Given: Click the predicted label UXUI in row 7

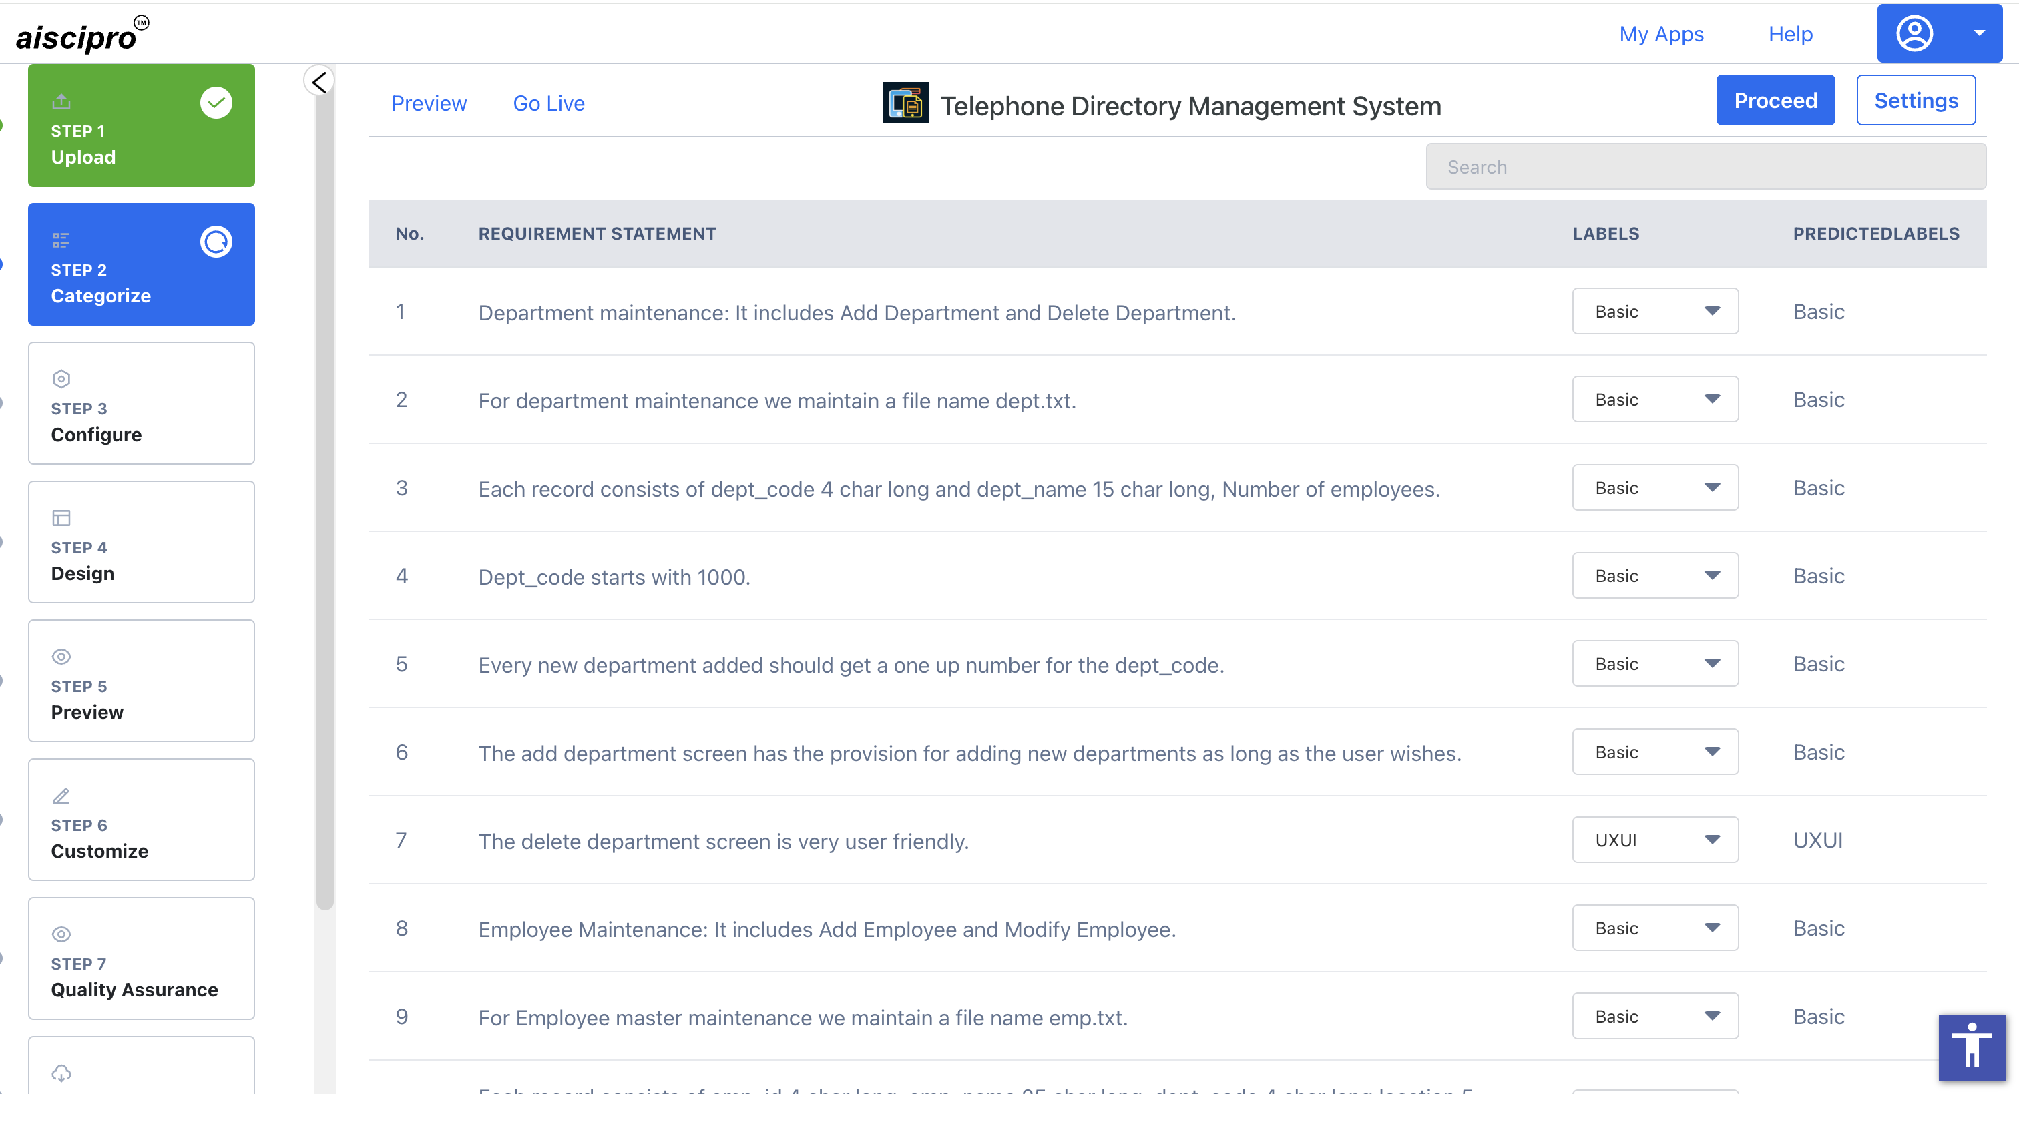Looking at the screenshot, I should click(x=1818, y=840).
